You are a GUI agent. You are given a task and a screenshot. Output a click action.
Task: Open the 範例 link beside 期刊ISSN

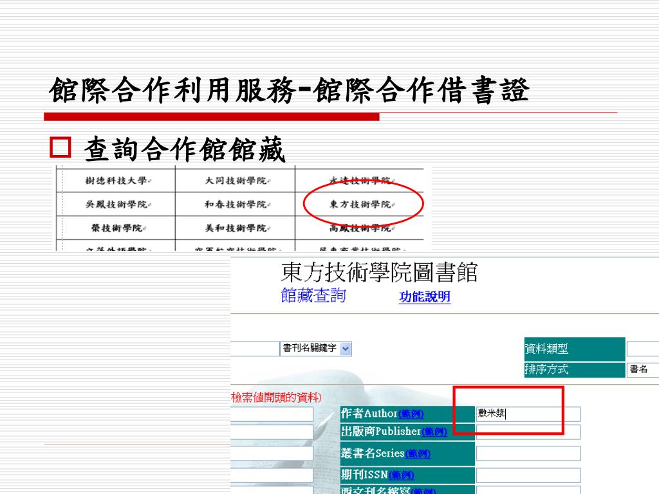[x=402, y=475]
